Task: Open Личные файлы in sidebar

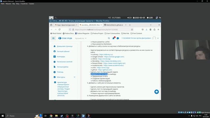Action: point(63,67)
